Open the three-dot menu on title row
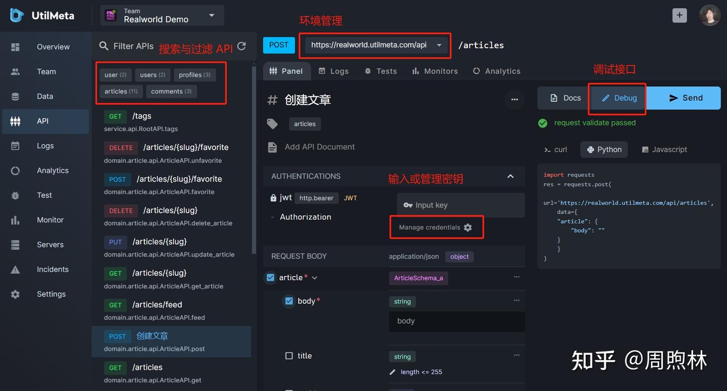The image size is (727, 391). tap(516, 355)
